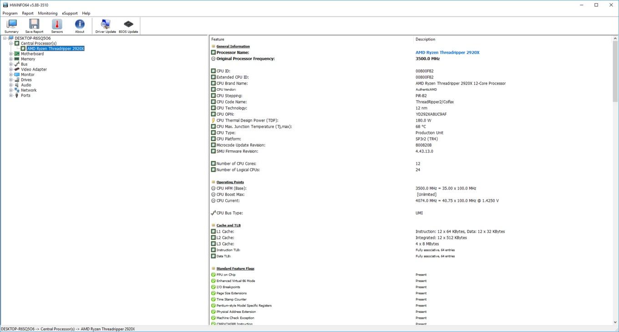This screenshot has height=332, width=619.
Task: Click the vertical scrollbar thumb in details pane
Action: (615, 72)
